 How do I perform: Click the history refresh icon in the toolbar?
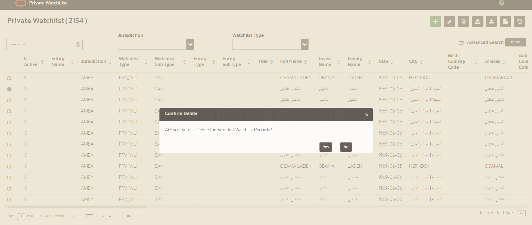pyautogui.click(x=519, y=22)
